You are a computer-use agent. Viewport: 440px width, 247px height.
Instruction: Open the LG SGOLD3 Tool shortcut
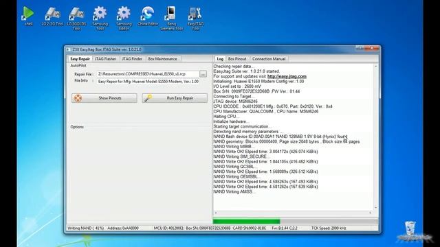76,19
